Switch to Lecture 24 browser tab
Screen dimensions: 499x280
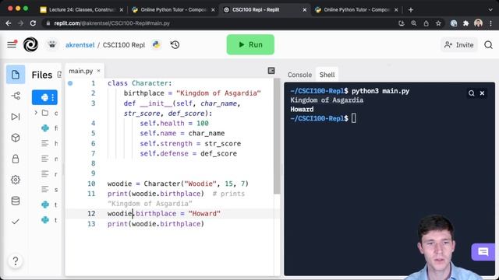[x=82, y=10]
